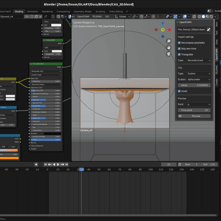
Task: Toggle camera view with the camera gizmo
Action: pos(169,54)
